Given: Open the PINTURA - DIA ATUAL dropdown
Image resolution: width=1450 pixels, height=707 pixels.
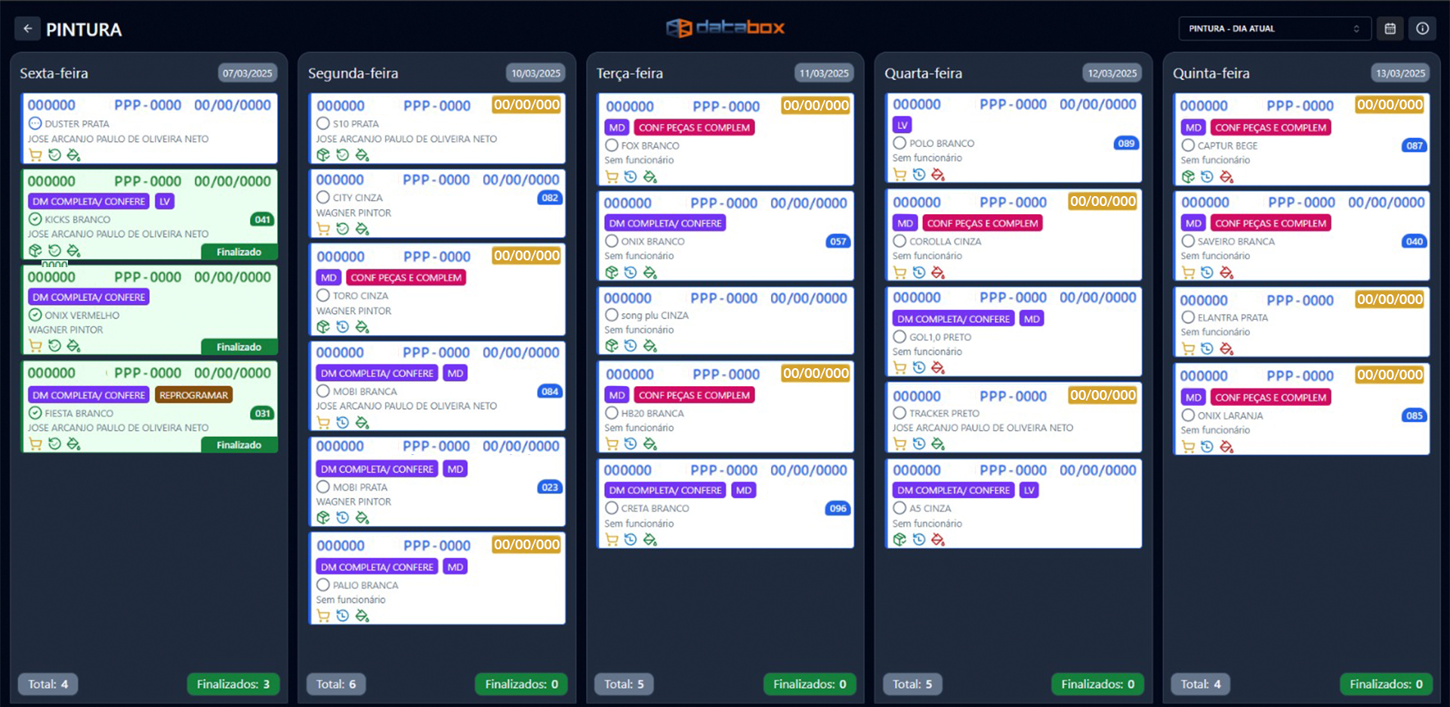Looking at the screenshot, I should coord(1273,29).
